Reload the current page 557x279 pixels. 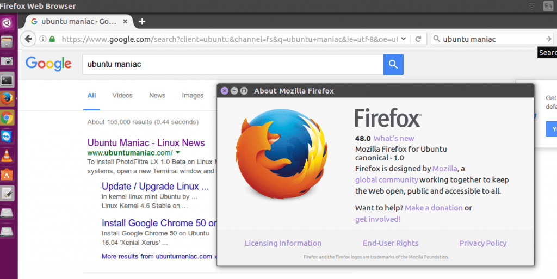coord(418,39)
